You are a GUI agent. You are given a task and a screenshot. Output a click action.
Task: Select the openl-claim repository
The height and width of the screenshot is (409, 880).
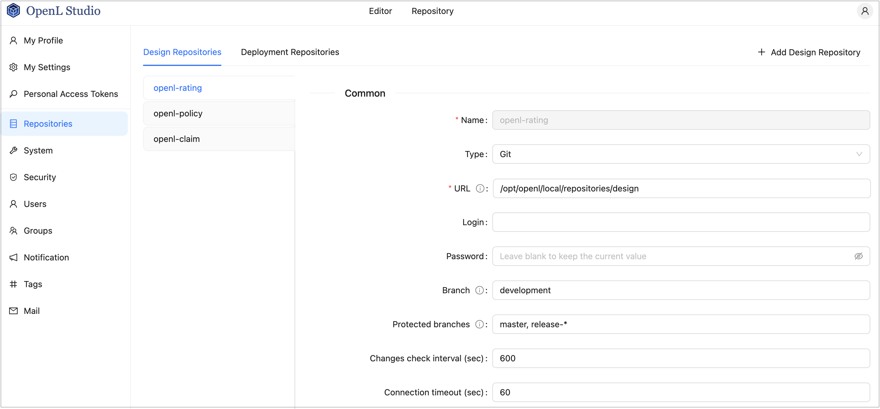[x=176, y=139]
